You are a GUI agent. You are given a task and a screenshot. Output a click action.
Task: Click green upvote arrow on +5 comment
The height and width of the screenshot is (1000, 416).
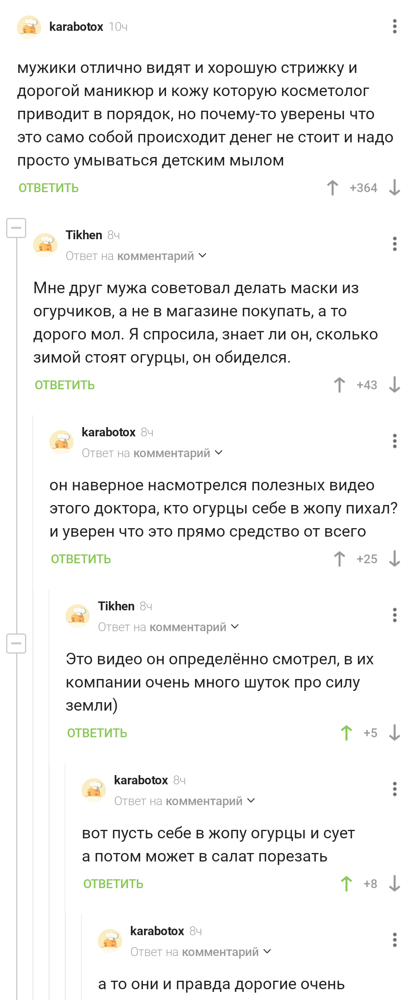point(346,733)
